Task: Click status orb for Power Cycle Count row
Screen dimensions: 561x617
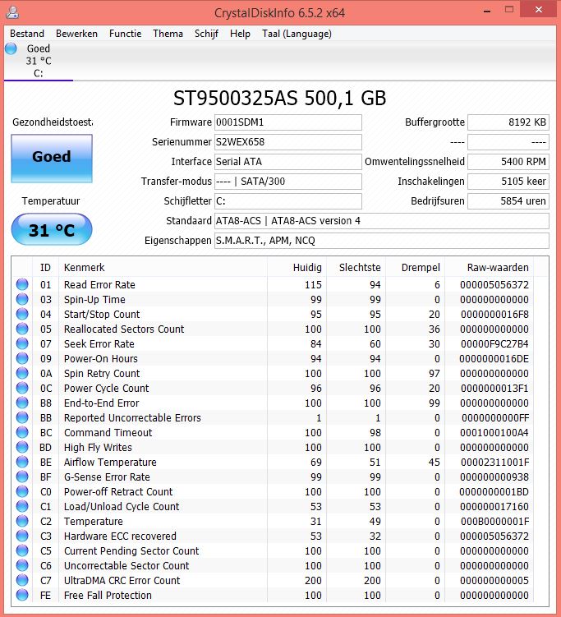Action: (22, 388)
